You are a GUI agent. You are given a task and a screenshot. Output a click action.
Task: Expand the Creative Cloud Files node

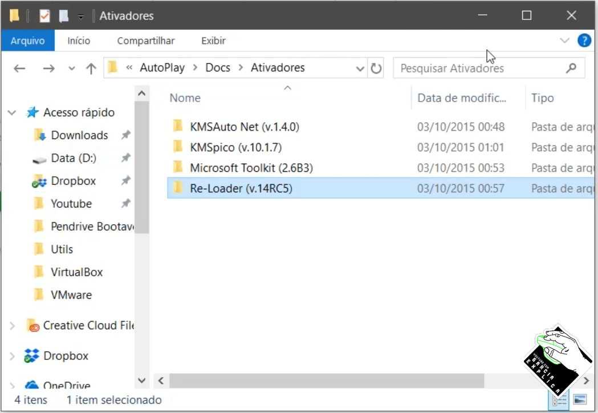12,326
